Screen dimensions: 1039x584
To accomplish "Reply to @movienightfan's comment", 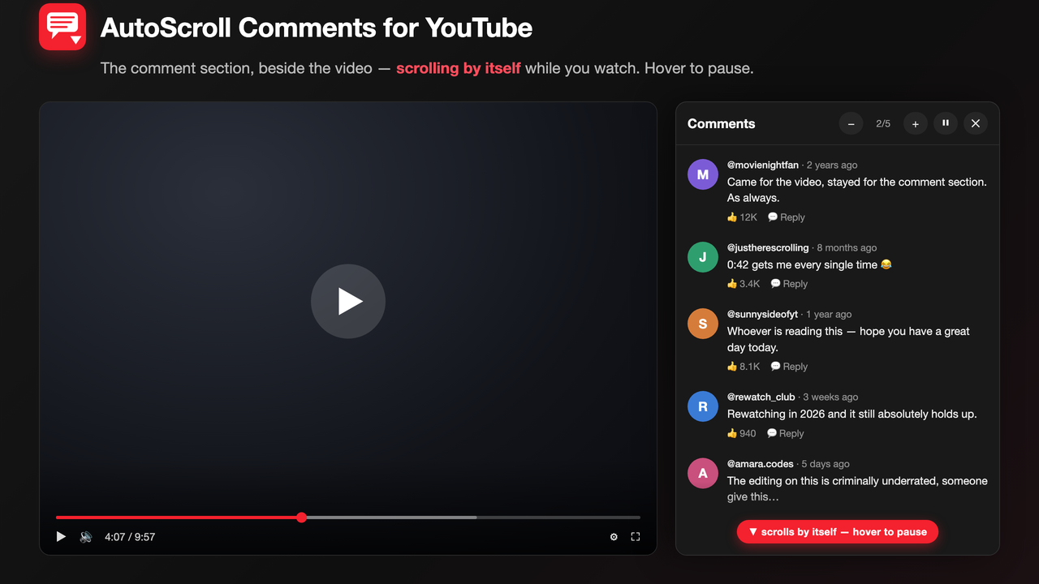I will tap(787, 217).
